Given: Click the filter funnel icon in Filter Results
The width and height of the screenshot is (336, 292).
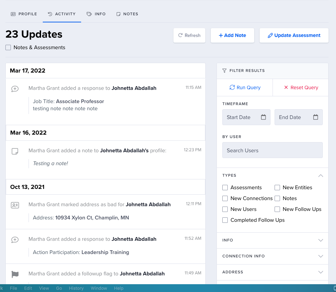Looking at the screenshot, I should (x=224, y=71).
